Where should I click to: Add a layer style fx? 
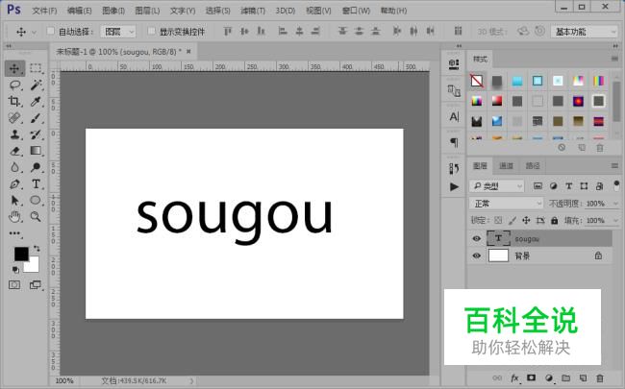514,377
